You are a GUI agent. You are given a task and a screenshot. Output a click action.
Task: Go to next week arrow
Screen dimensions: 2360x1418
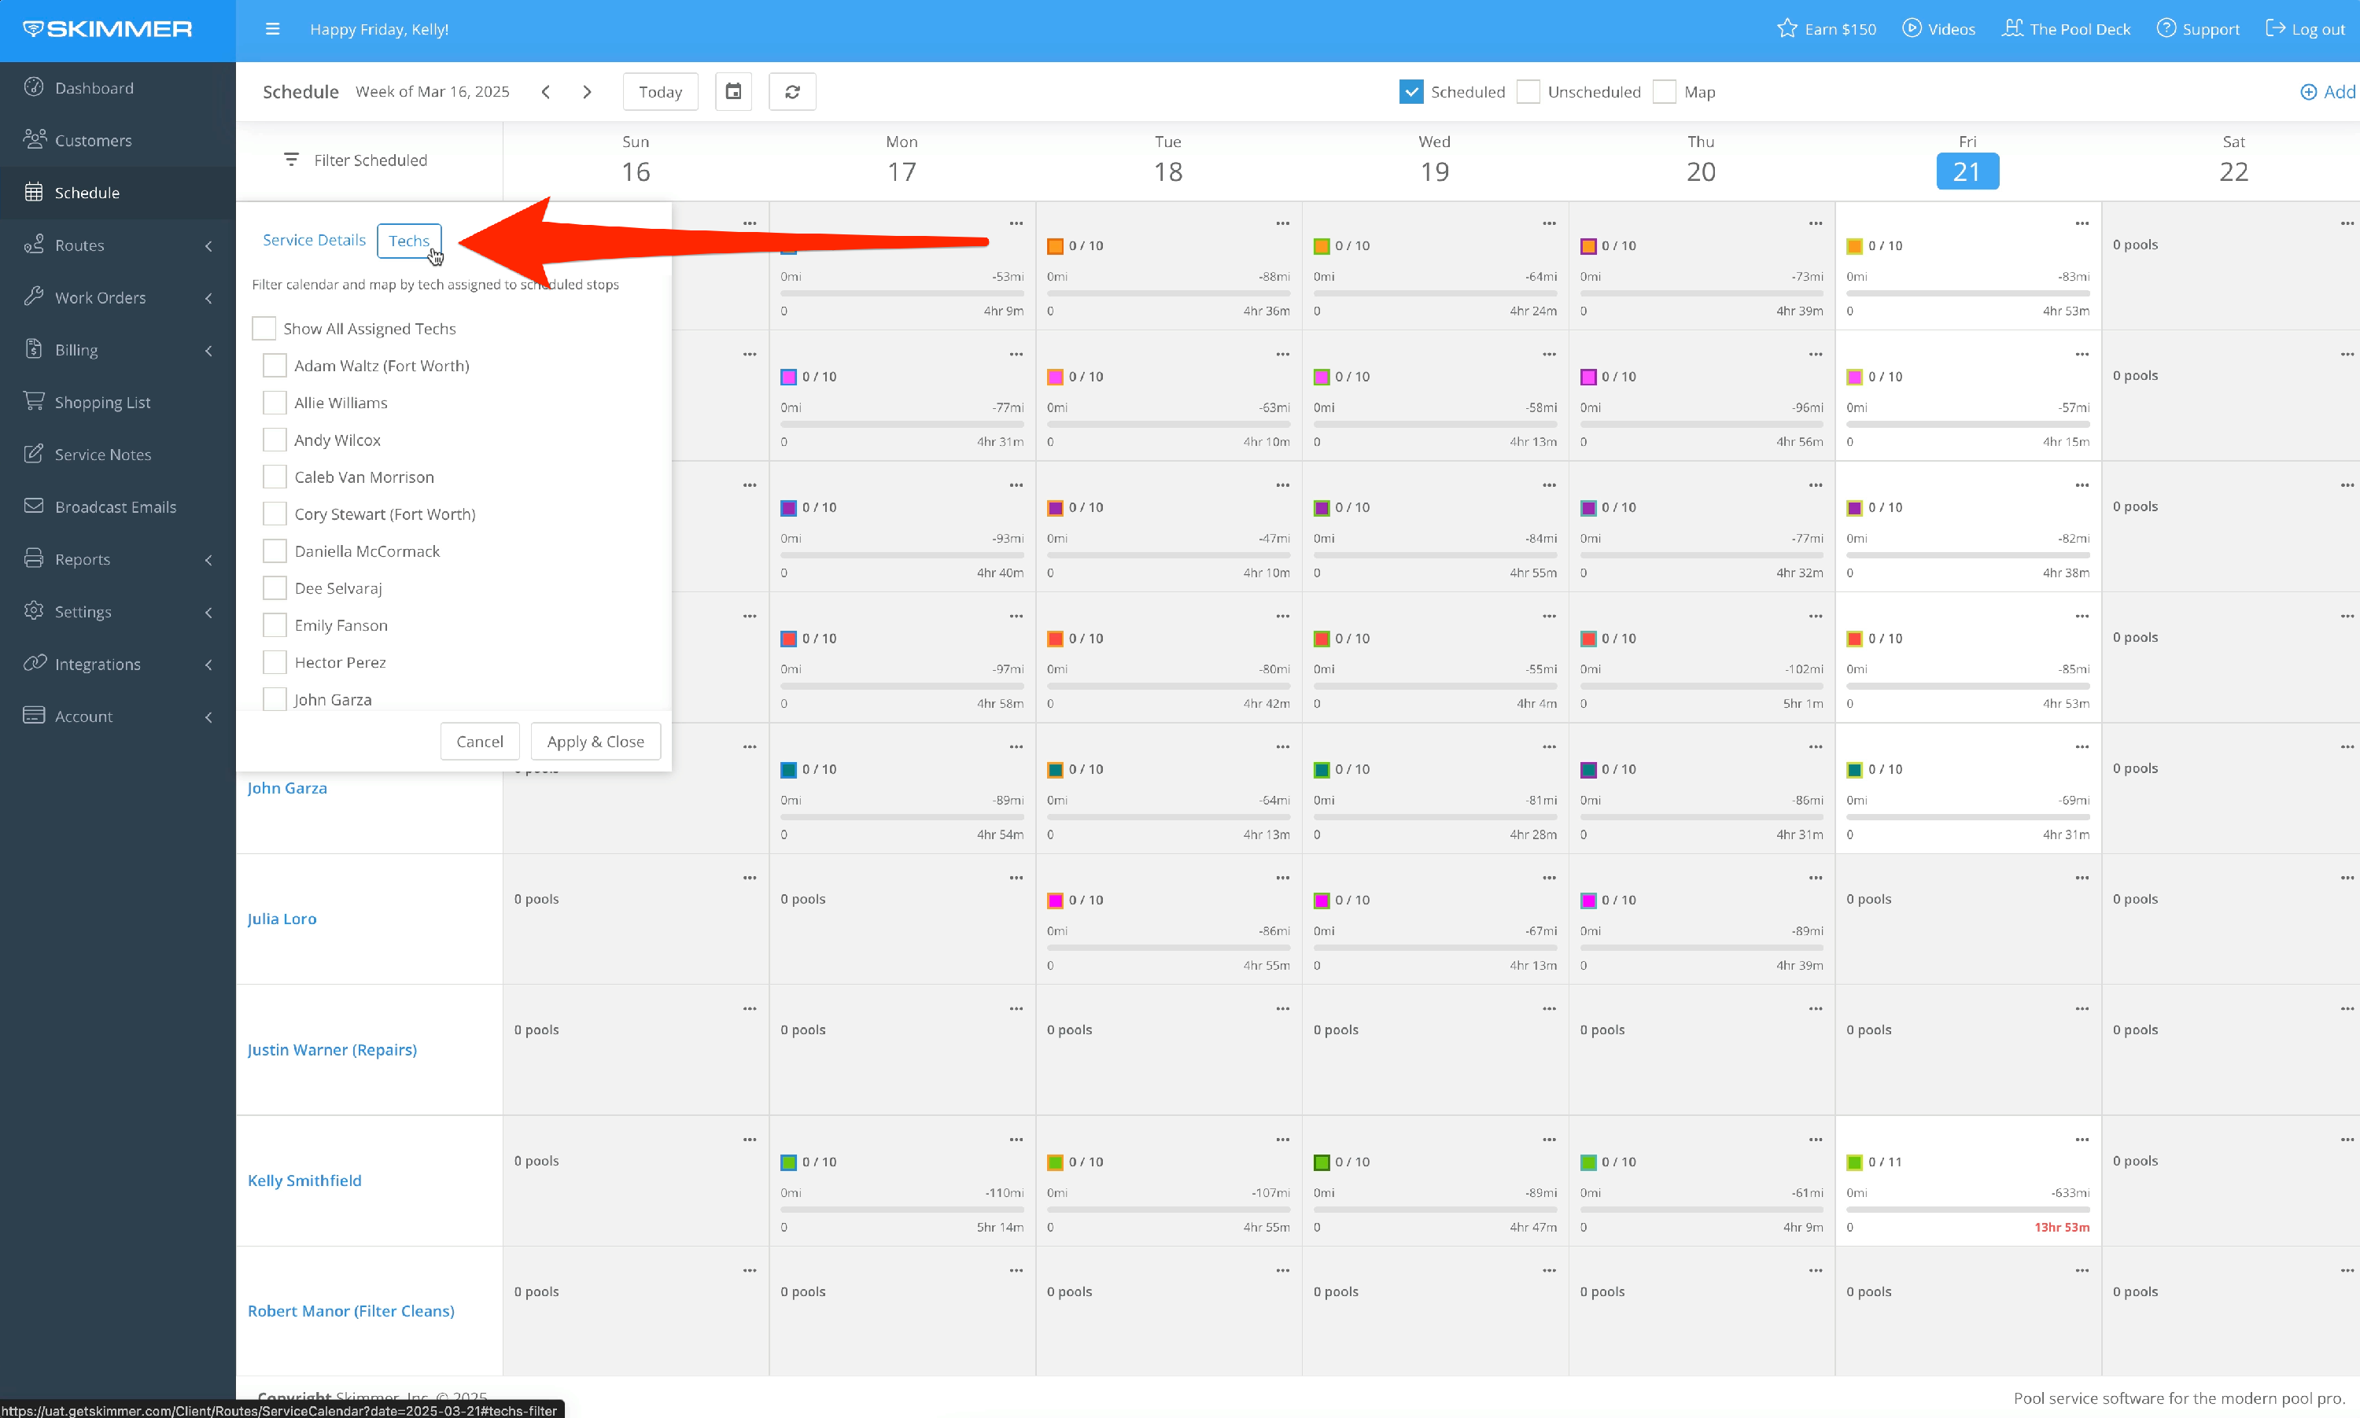click(587, 92)
